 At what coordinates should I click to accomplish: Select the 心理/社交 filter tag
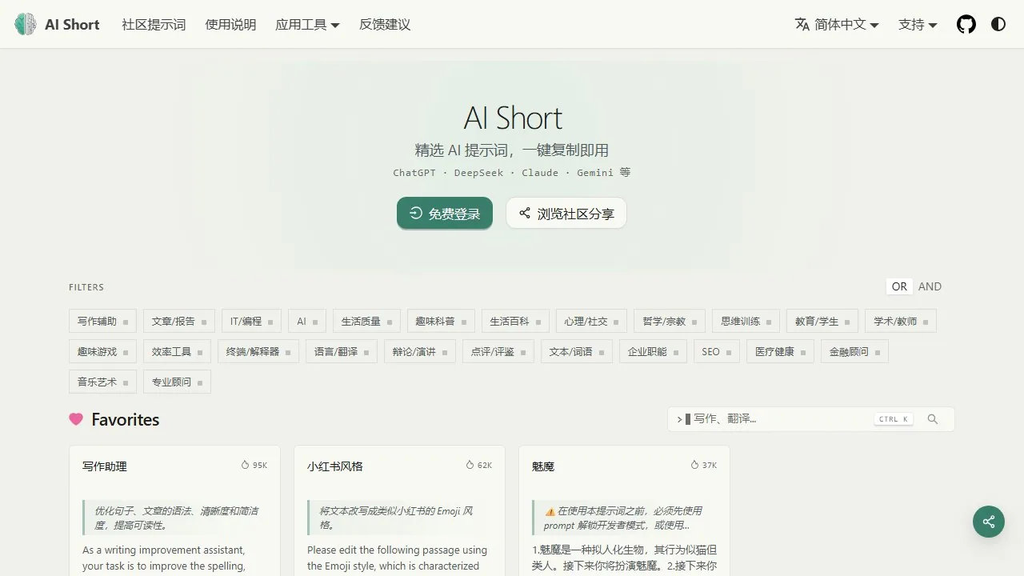pos(591,321)
